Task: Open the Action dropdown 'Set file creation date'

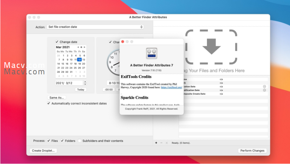Action: 95,27
